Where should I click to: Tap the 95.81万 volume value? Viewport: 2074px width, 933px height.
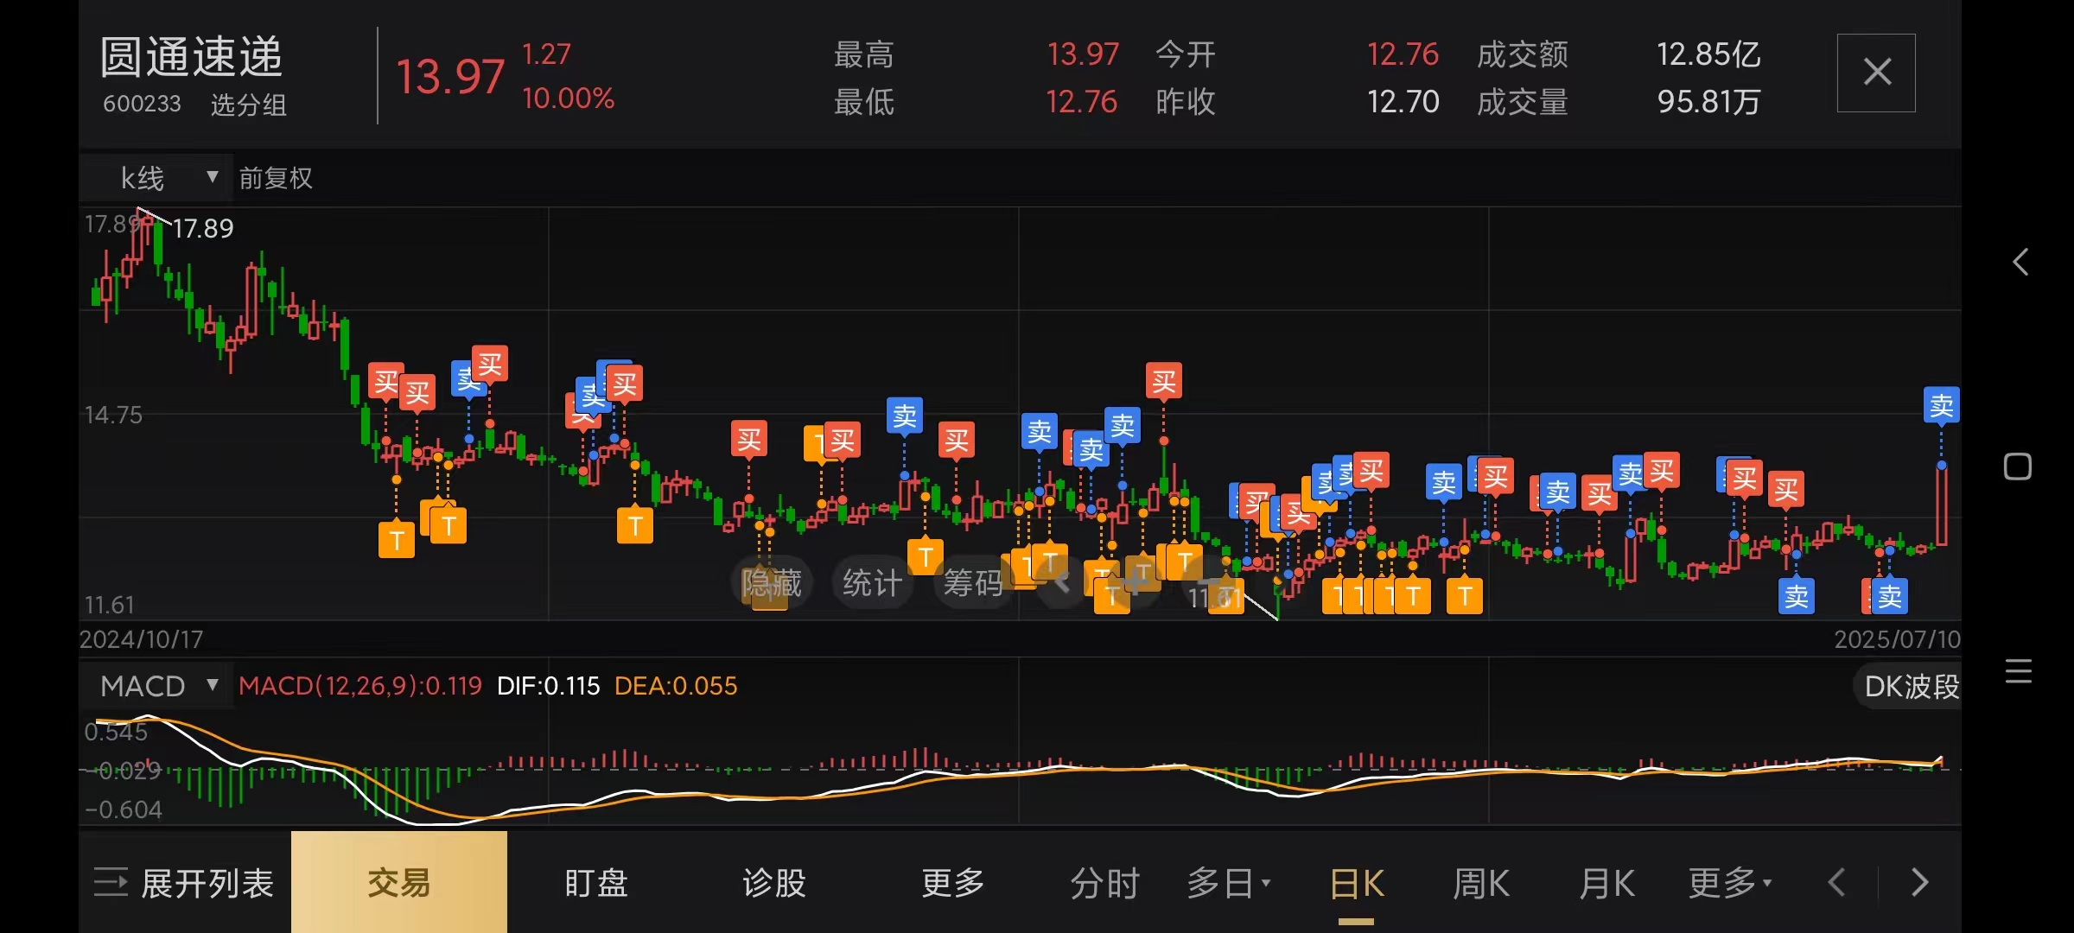[x=1708, y=102]
